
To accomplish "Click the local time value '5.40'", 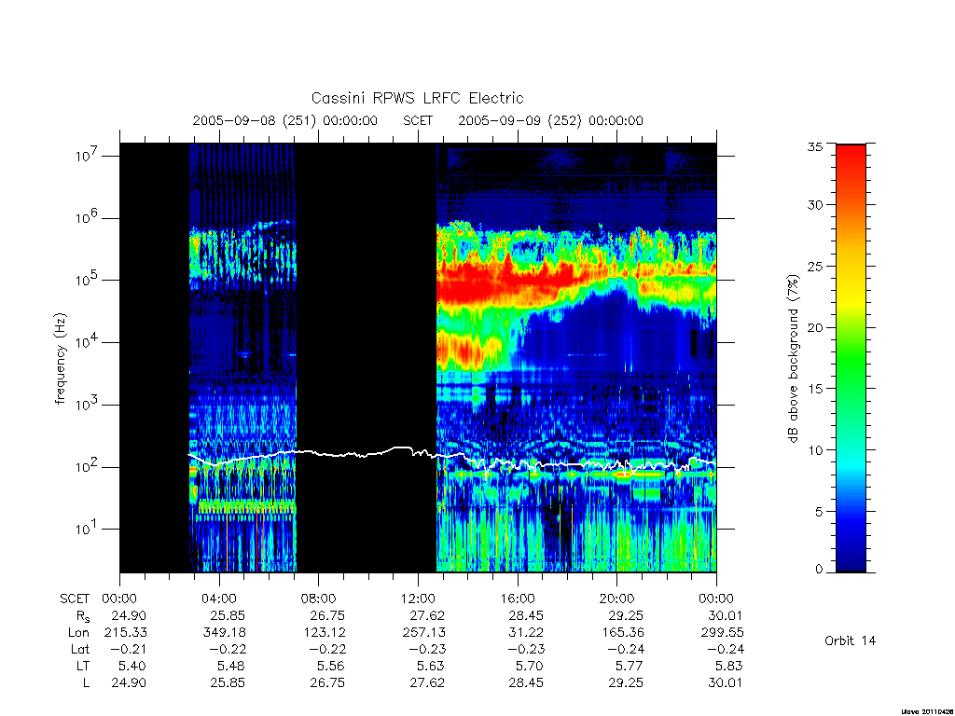I will [x=132, y=666].
